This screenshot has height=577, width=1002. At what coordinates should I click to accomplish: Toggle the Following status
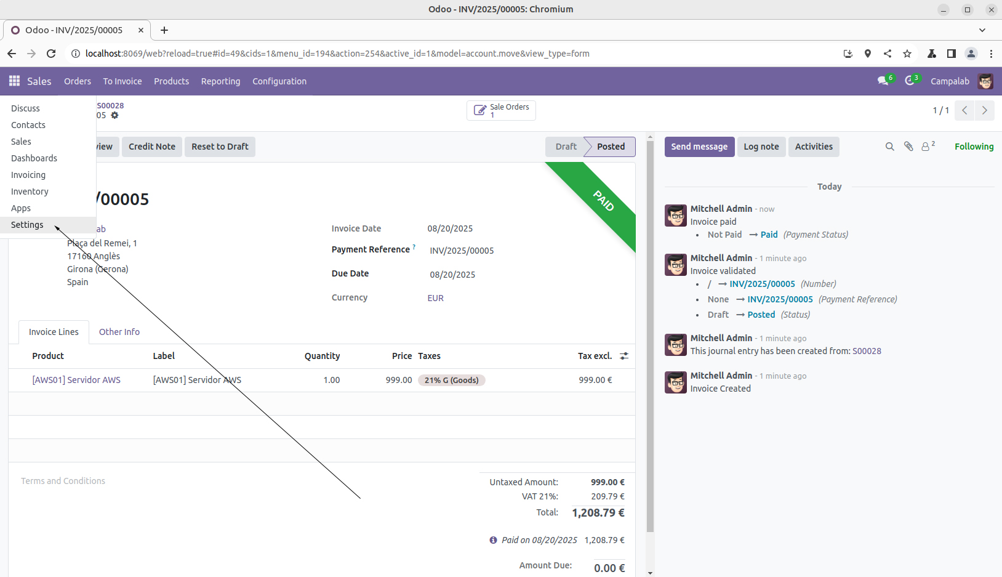pyautogui.click(x=974, y=147)
